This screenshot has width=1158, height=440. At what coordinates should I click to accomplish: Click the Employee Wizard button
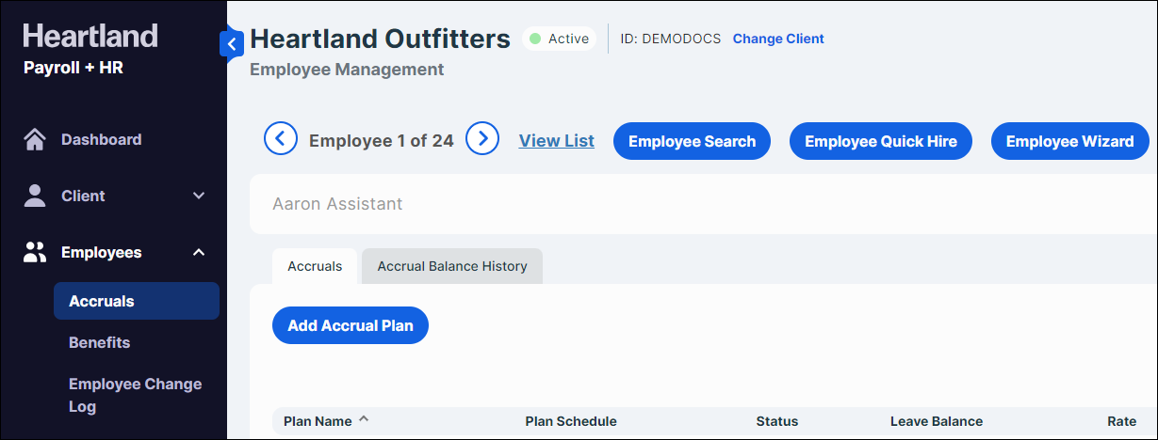pos(1070,141)
